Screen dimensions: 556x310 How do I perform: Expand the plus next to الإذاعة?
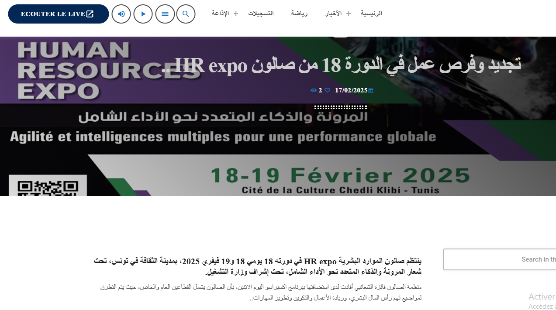(x=236, y=14)
